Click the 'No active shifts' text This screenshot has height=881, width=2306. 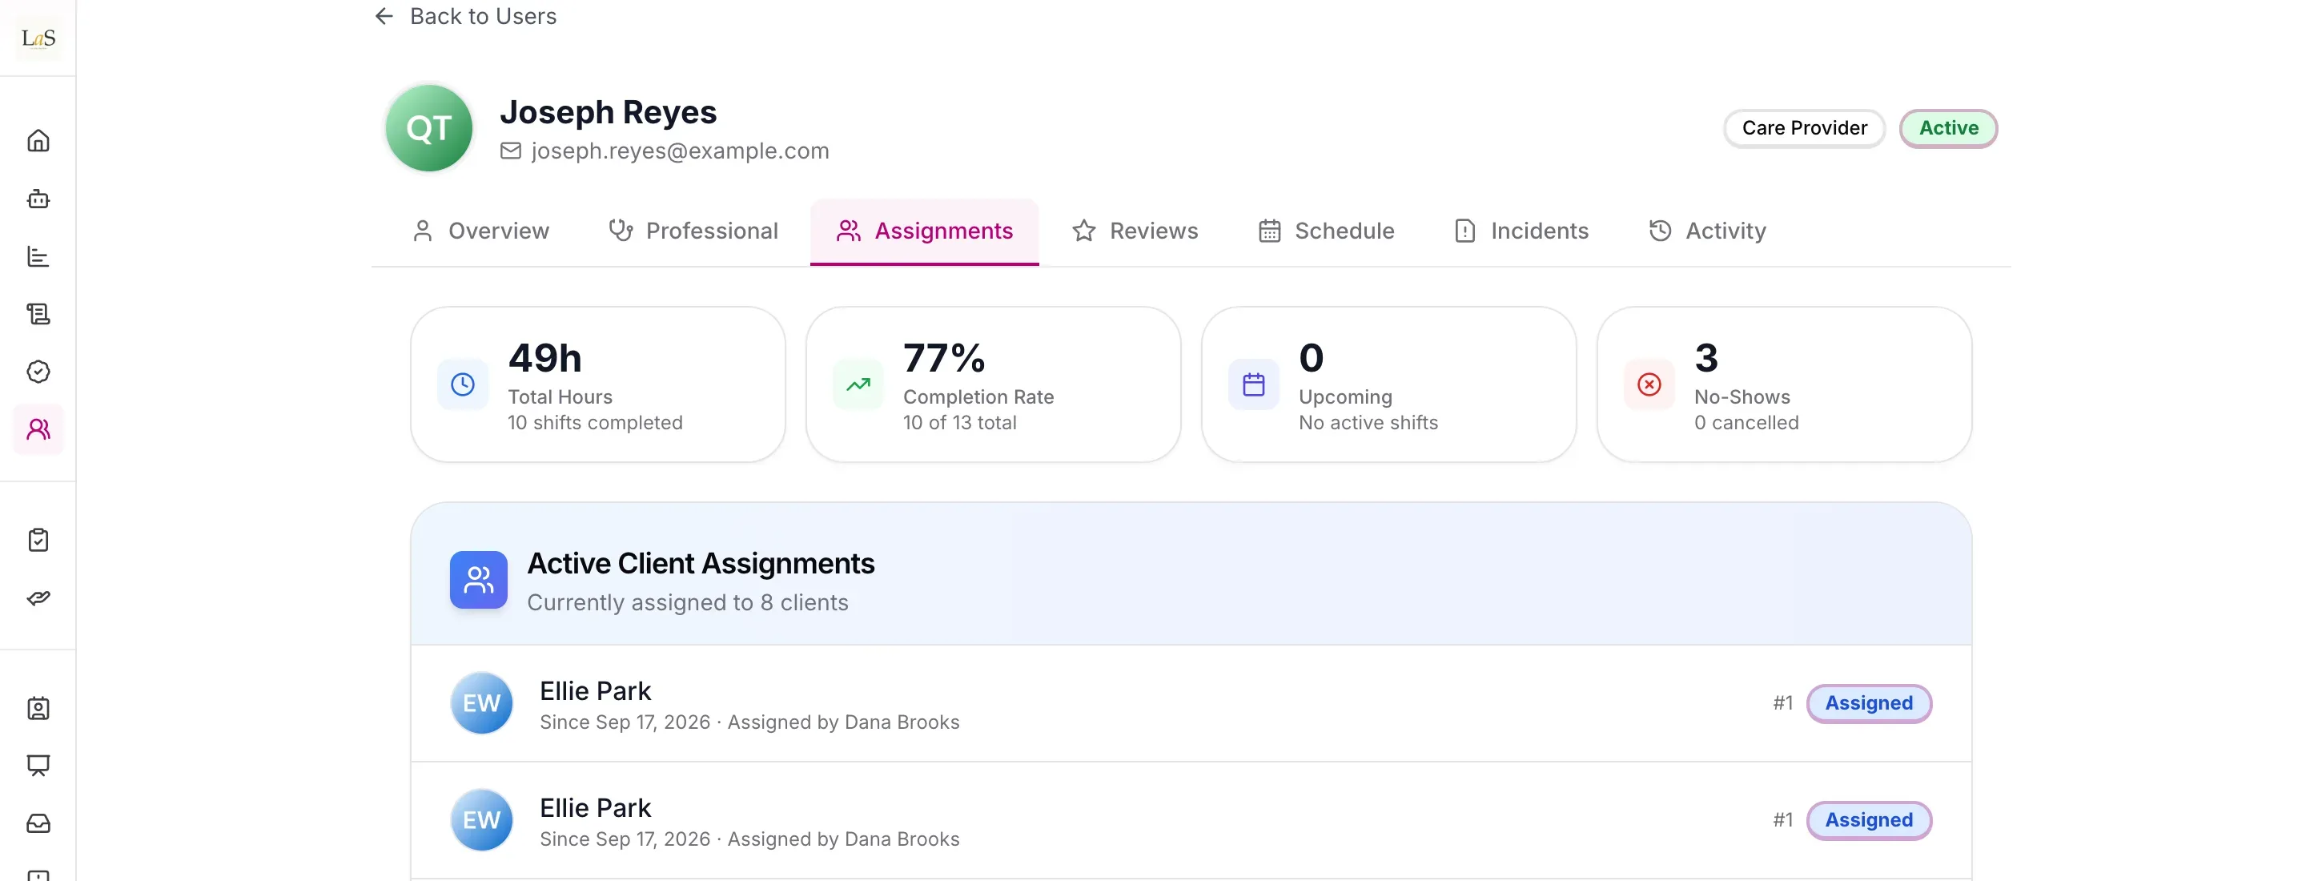point(1368,423)
